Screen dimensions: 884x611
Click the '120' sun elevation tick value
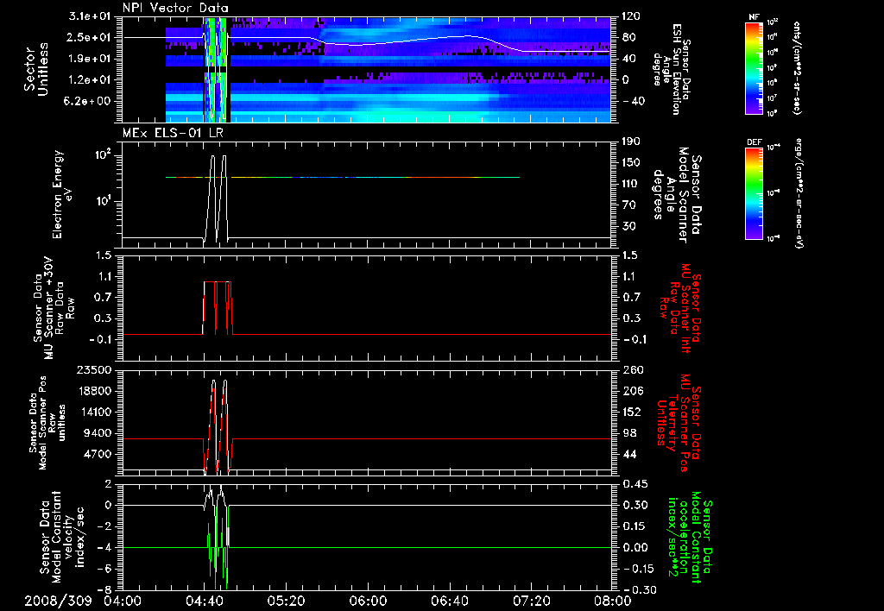pos(631,16)
